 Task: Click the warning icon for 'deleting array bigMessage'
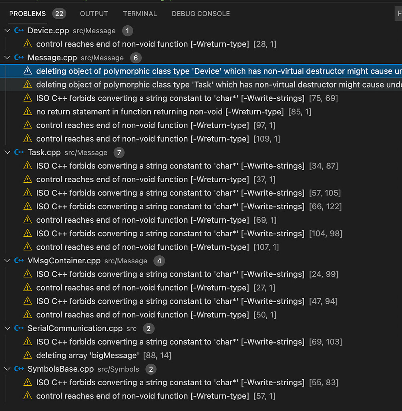pos(28,355)
